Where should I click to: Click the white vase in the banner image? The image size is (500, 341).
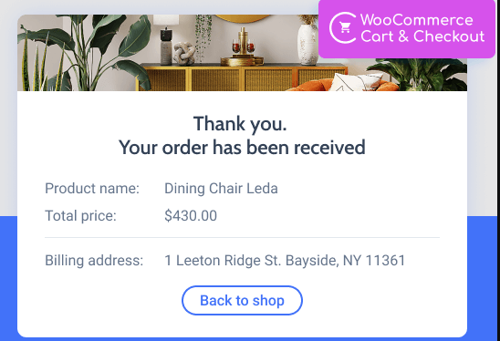click(307, 41)
